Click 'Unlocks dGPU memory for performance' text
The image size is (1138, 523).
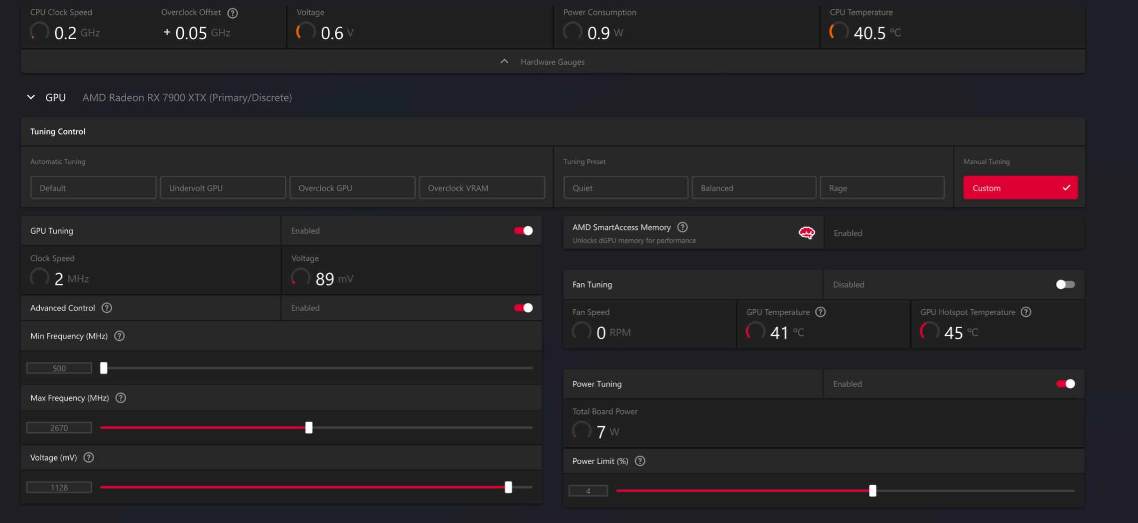pos(634,240)
